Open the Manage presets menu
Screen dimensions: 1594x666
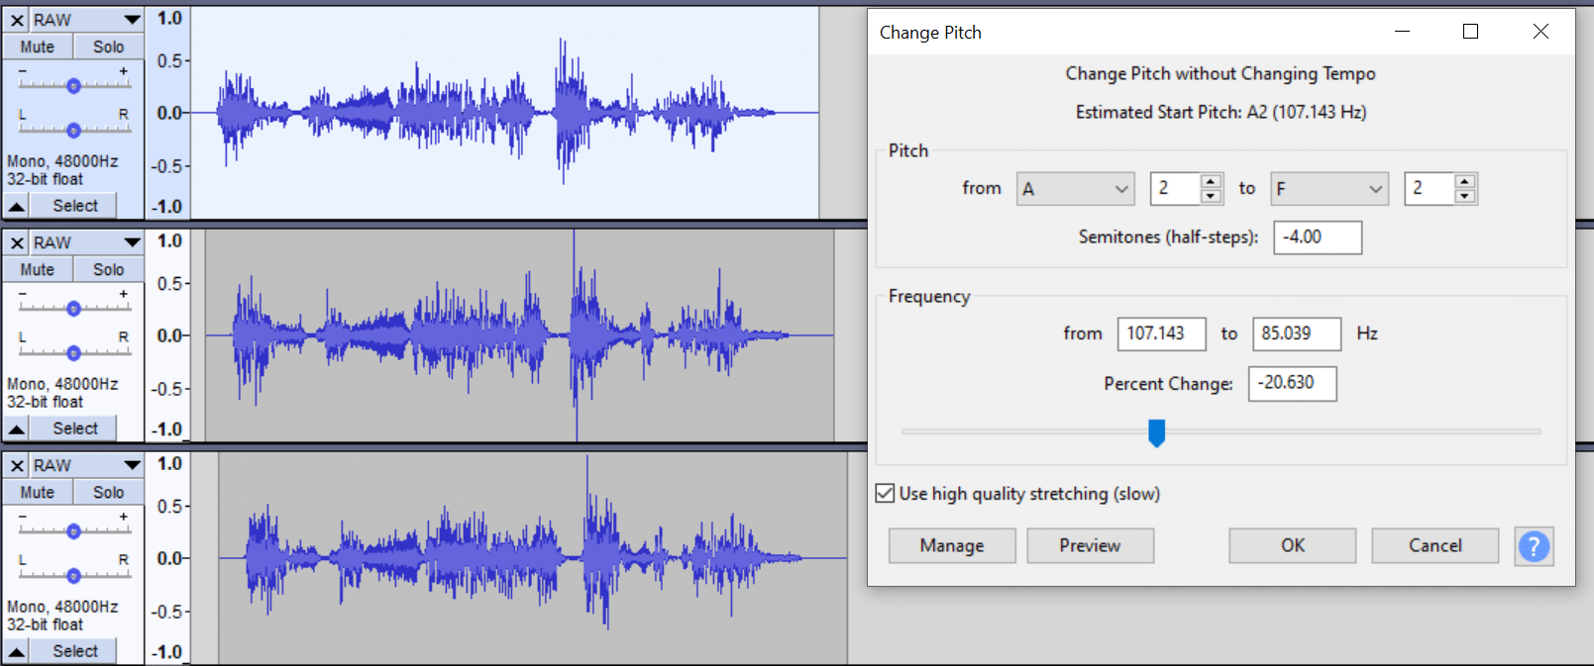pyautogui.click(x=951, y=545)
